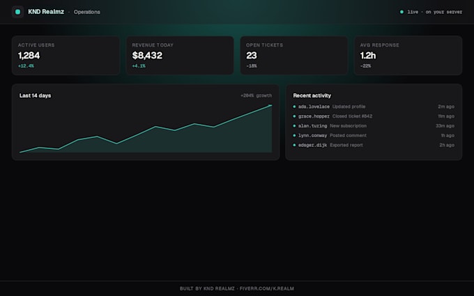Click the 'Closed ticket #842' activity text

coord(352,116)
